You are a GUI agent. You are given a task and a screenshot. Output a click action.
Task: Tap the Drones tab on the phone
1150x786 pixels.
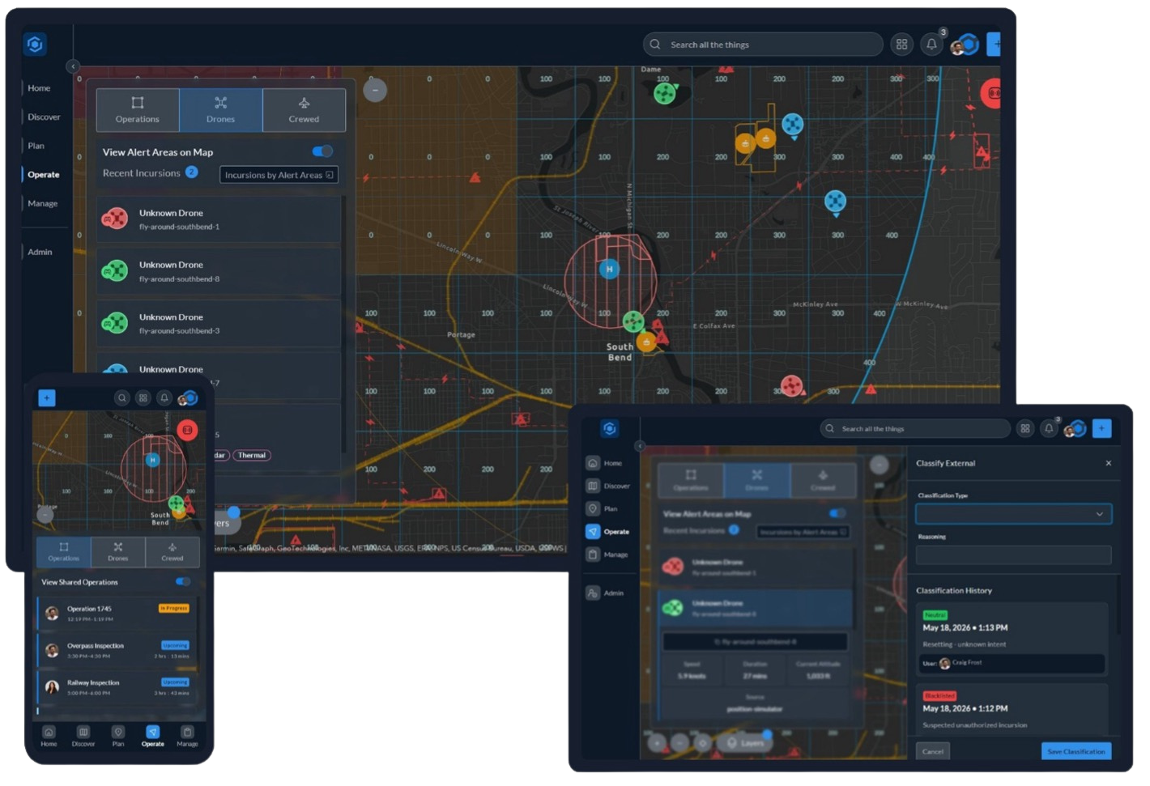coord(118,551)
